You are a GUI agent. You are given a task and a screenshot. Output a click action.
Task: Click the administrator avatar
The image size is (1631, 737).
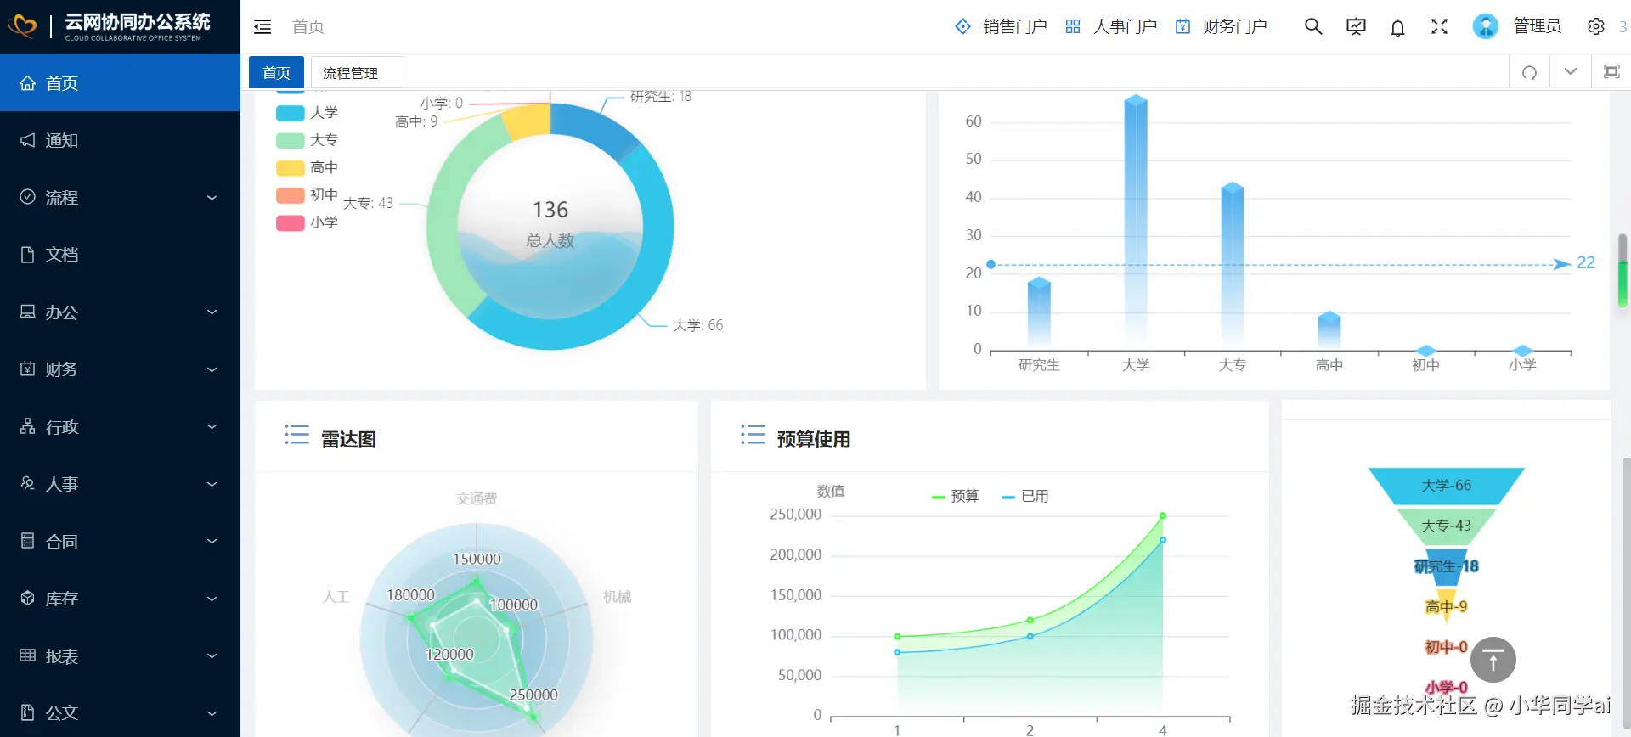point(1485,26)
